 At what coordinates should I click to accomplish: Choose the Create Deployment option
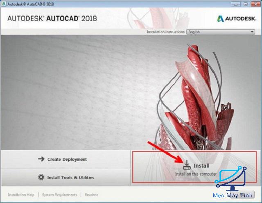pos(65,159)
